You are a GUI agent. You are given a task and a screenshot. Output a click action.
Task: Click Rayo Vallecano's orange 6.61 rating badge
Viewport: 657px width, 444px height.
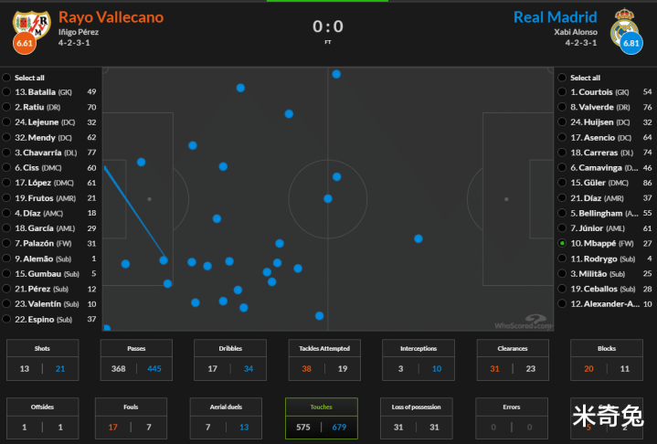tap(25, 43)
